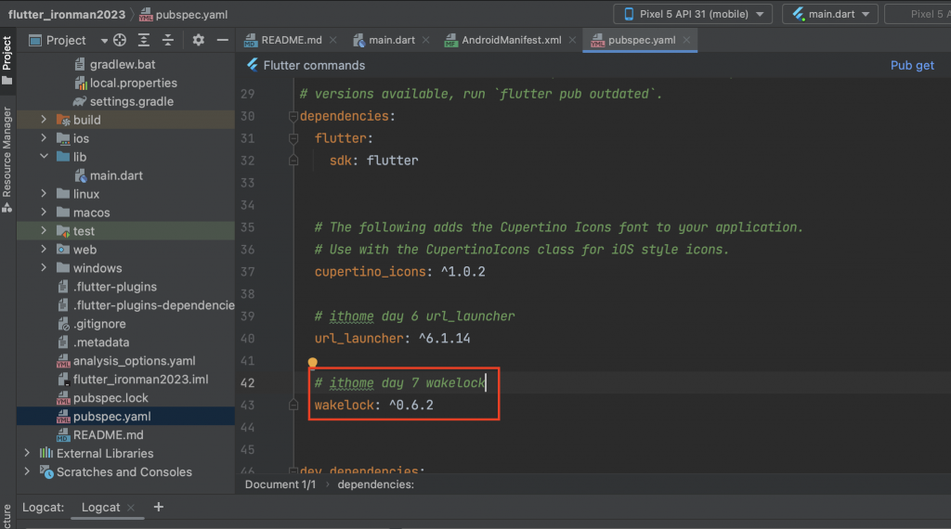The height and width of the screenshot is (529, 951).
Task: Click the yellow intention bulb icon
Action: pyautogui.click(x=312, y=362)
